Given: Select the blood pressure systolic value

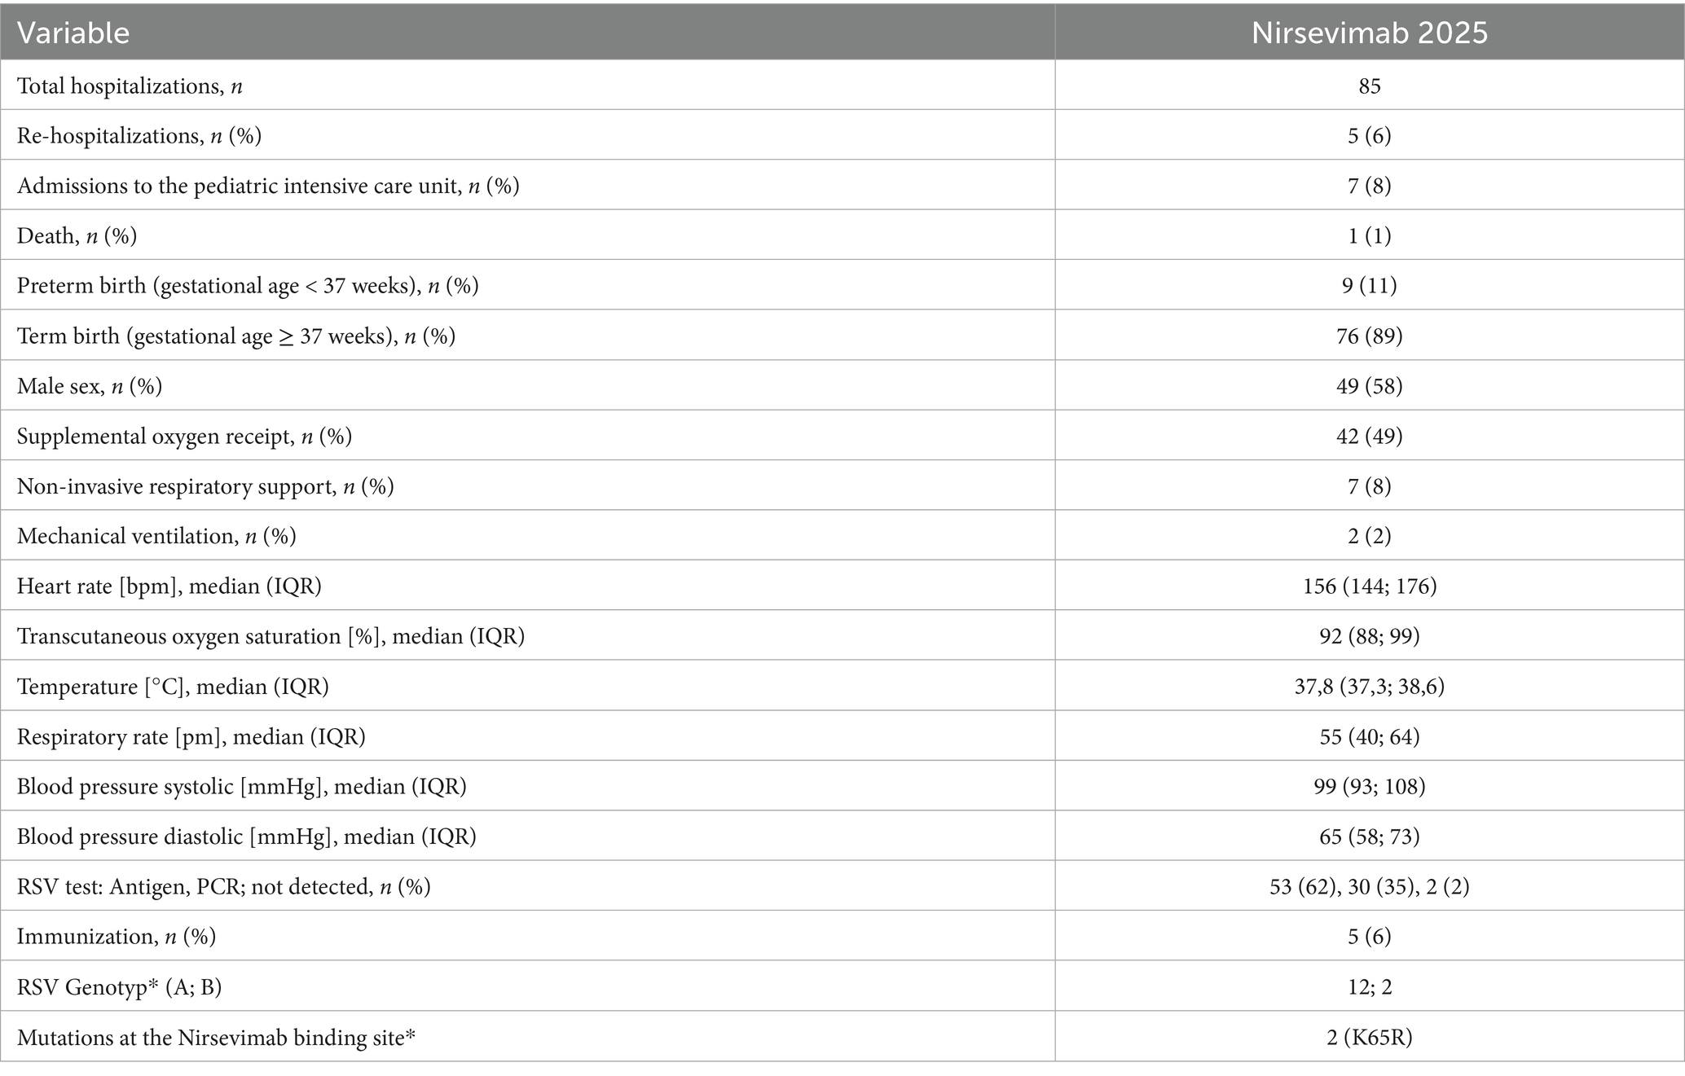Looking at the screenshot, I should (1369, 786).
